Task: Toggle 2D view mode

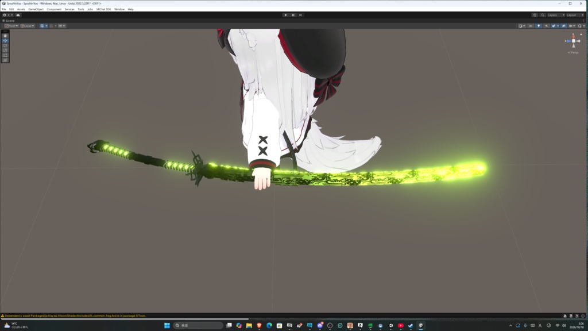Action: click(531, 26)
